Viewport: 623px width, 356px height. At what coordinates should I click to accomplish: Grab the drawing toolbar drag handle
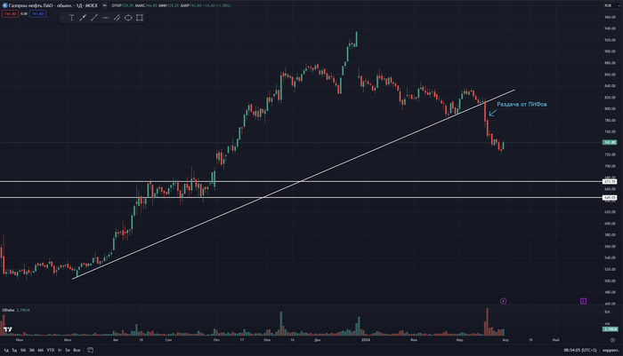pyautogui.click(x=62, y=18)
